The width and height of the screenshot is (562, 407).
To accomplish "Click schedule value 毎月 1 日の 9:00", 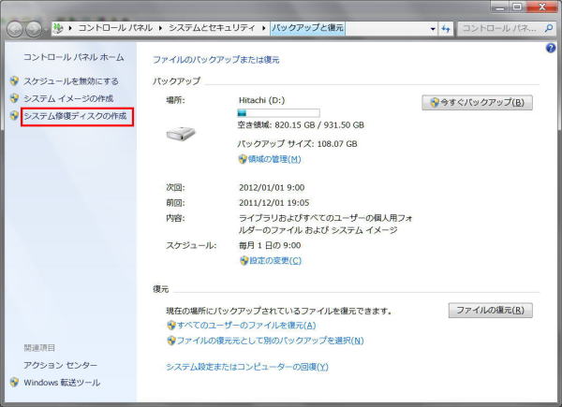I will pyautogui.click(x=270, y=245).
